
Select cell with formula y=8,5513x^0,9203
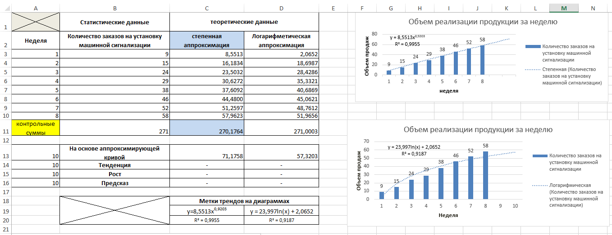point(207,210)
